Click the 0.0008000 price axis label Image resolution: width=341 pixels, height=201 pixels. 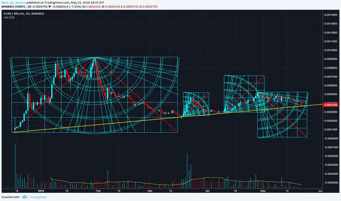tap(330, 68)
